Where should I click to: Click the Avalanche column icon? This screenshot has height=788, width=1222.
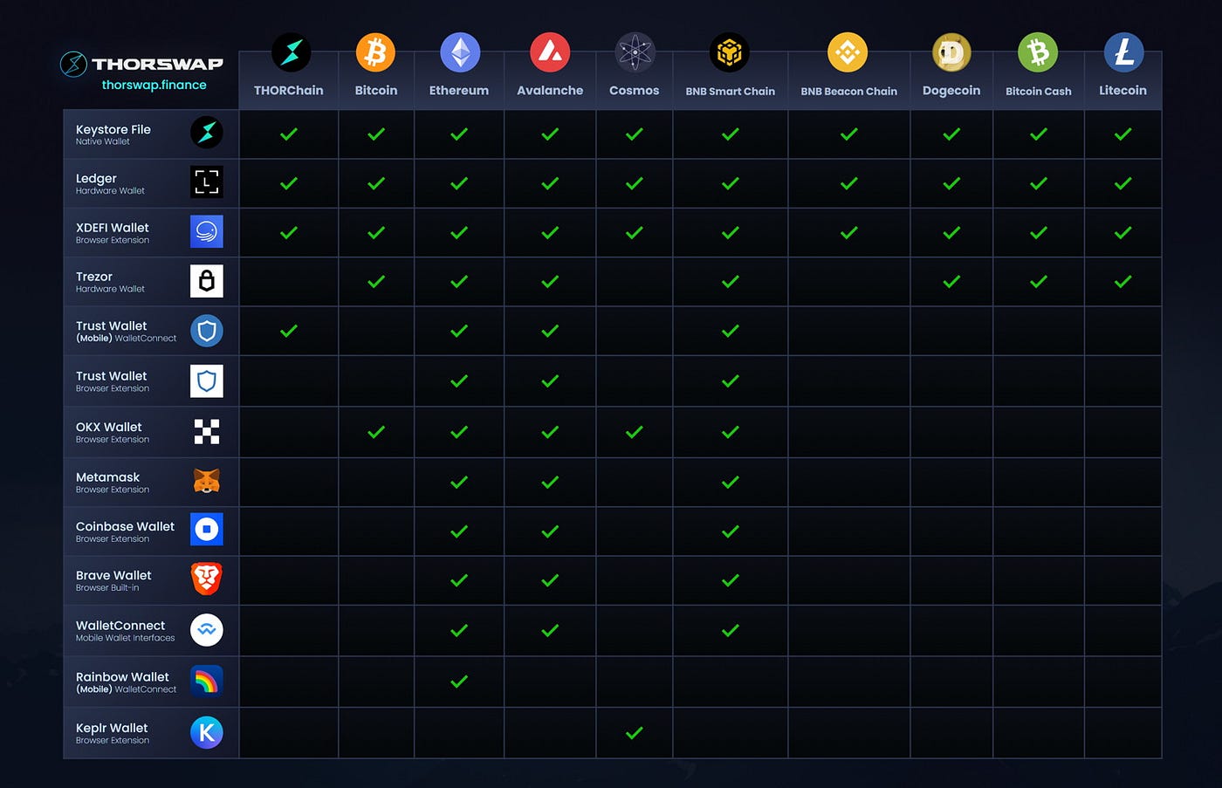coord(550,52)
